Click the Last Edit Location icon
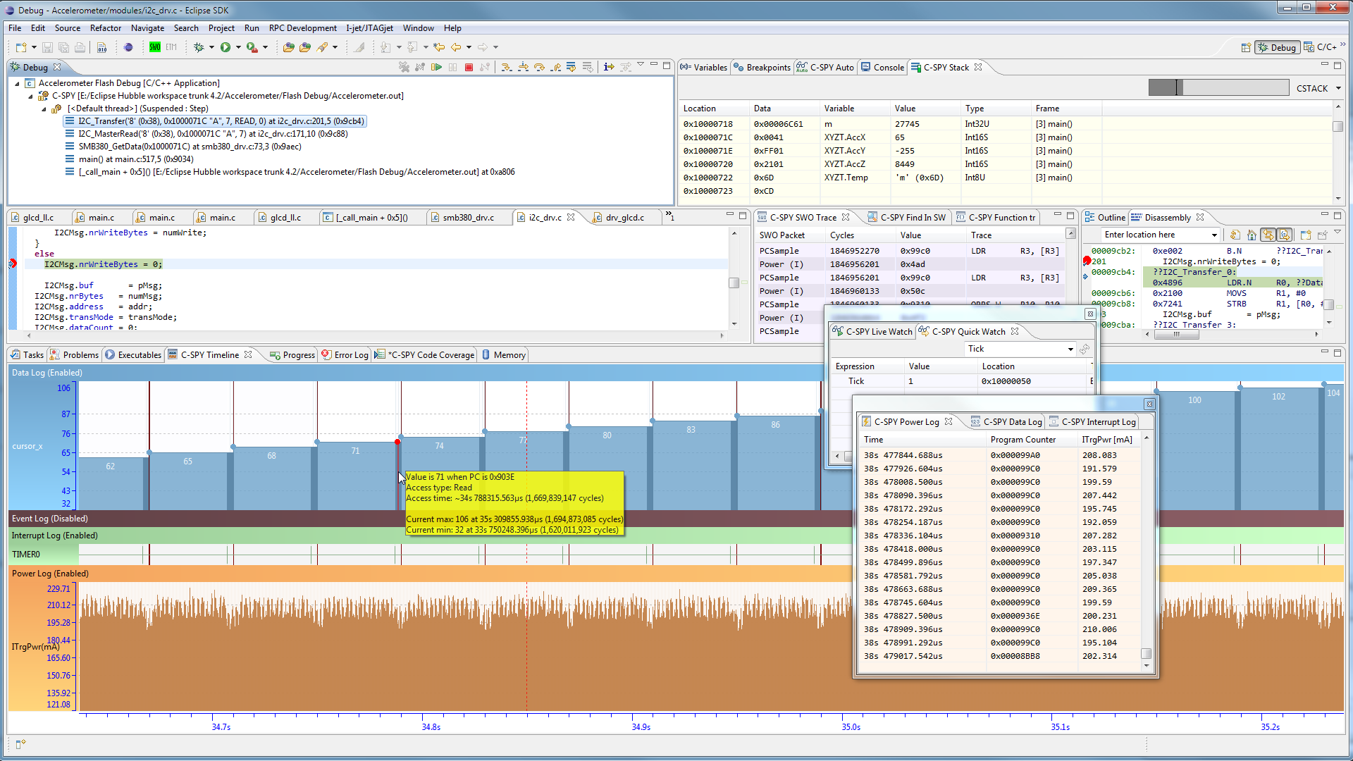Viewport: 1353px width, 761px height. [x=439, y=47]
